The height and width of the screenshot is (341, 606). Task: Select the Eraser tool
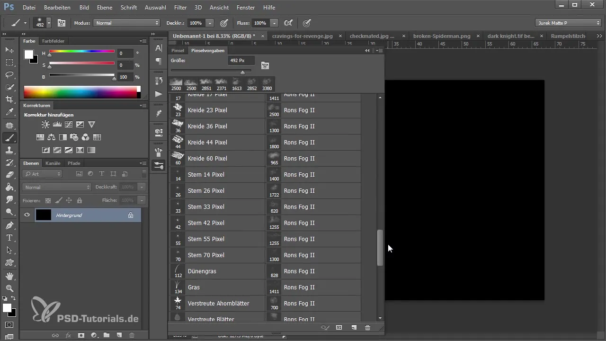coord(9,175)
